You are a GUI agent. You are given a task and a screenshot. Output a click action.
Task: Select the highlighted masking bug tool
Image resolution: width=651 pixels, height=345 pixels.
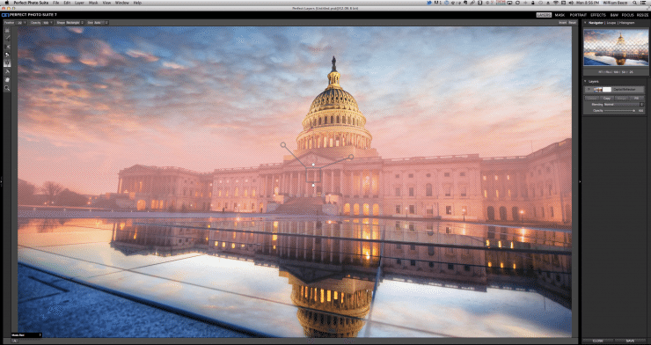(x=7, y=63)
